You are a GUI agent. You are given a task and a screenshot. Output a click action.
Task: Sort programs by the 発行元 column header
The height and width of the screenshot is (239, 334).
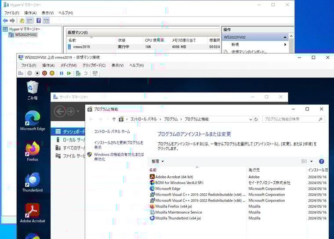[276, 170]
